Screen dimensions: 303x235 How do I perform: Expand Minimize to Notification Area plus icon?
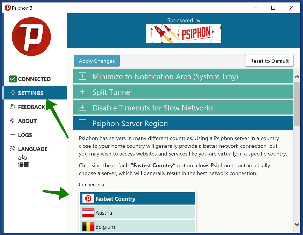click(x=82, y=76)
